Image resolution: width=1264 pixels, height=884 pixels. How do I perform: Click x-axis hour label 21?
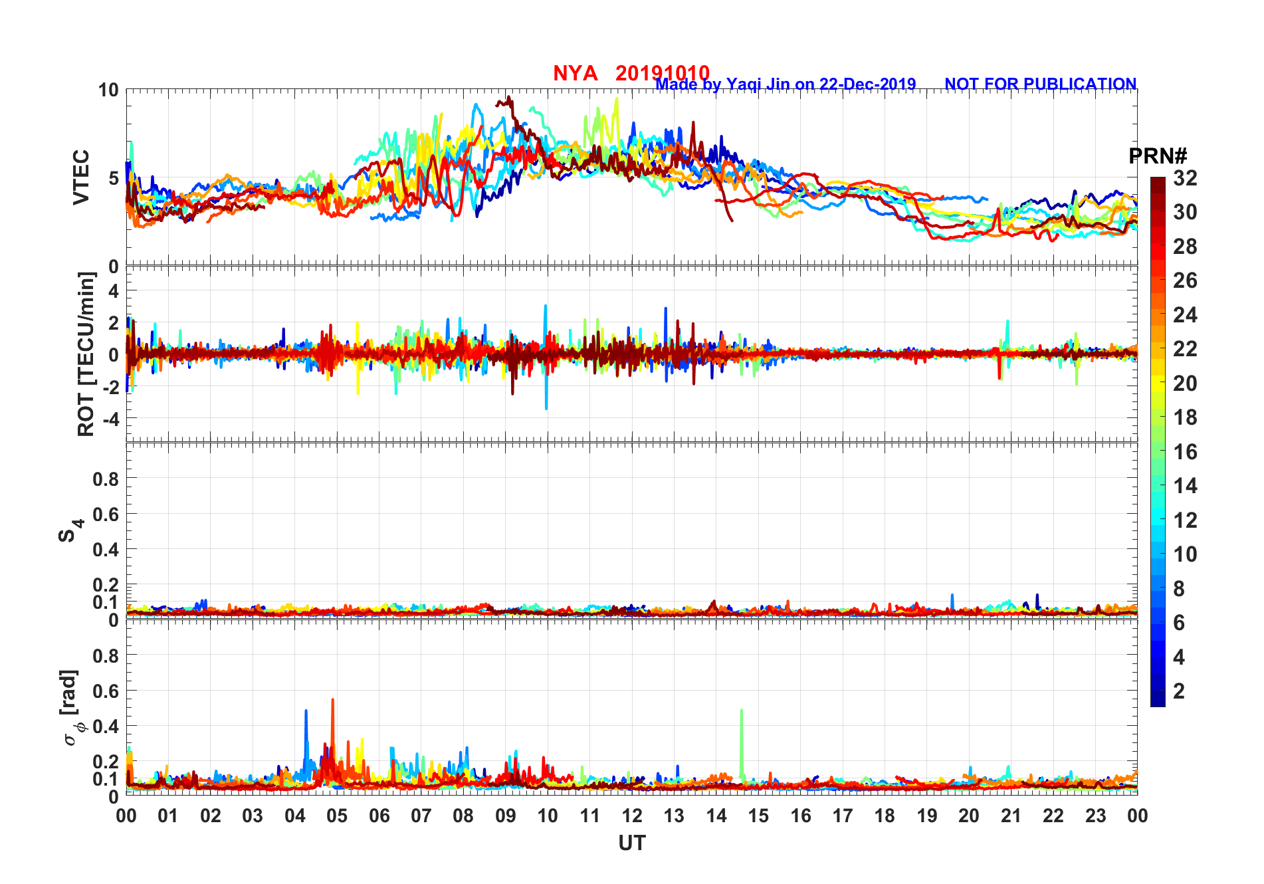1011,816
